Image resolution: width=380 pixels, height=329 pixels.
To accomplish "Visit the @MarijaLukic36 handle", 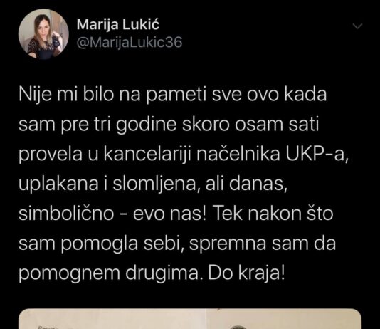I will click(x=130, y=43).
